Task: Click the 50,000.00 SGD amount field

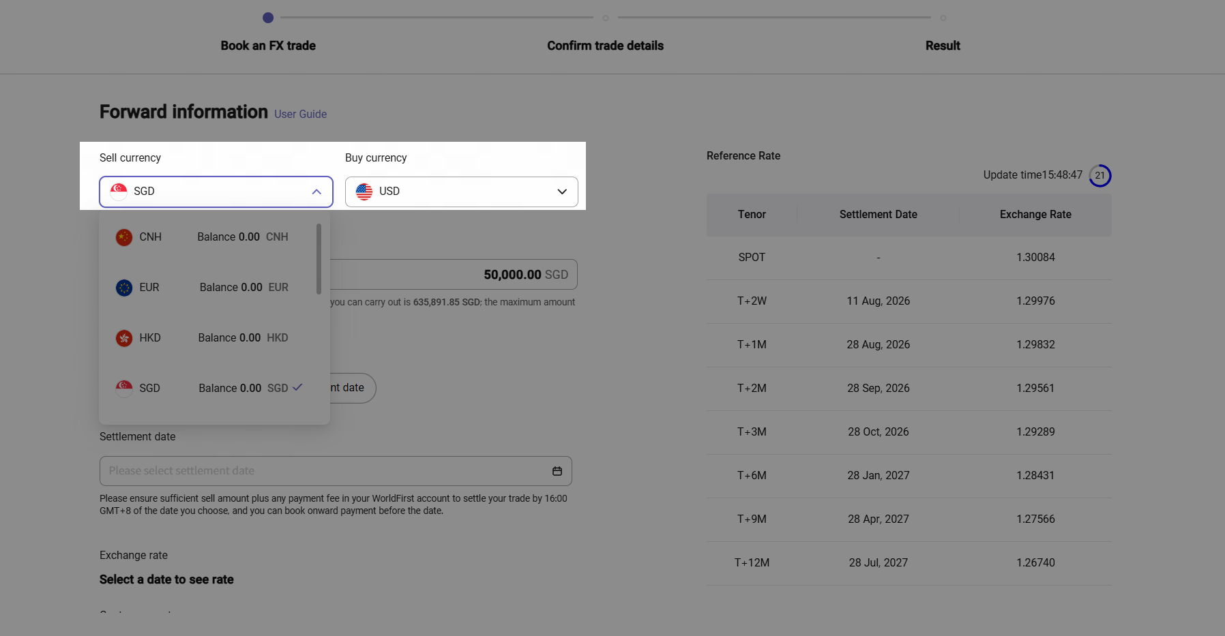Action: (454, 274)
